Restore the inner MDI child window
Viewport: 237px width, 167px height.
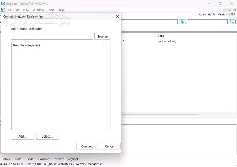230,10
